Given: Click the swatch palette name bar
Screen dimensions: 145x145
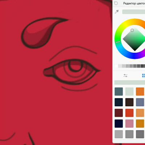Looking at the screenshot, I should tap(130, 83).
